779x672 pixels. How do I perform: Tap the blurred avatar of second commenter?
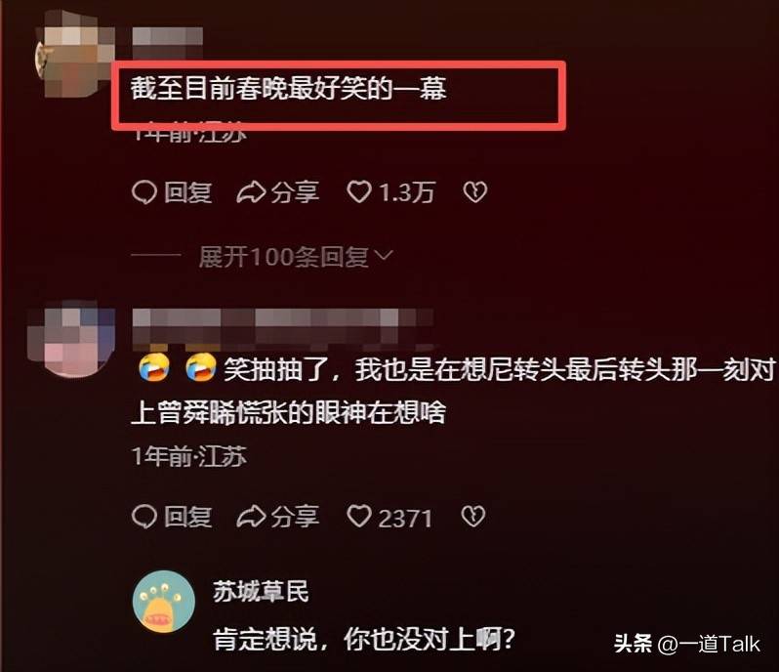[x=70, y=339]
